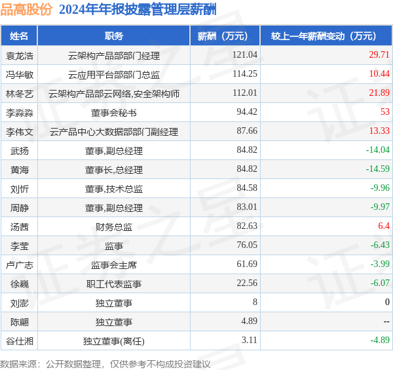
Task: Select the name 谷仕湘
Action: pos(19,342)
